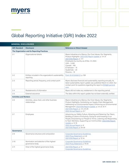Open Corporate Governance Guidelines link in row 2-11
Viewport: 129px width, 167px height.
[78, 149]
